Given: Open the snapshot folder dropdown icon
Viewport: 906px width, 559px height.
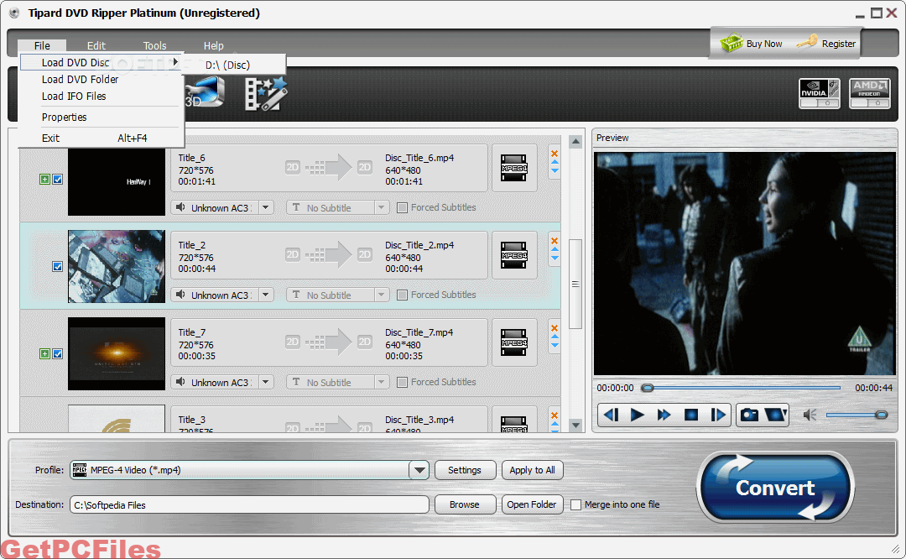Looking at the screenshot, I should coord(775,415).
